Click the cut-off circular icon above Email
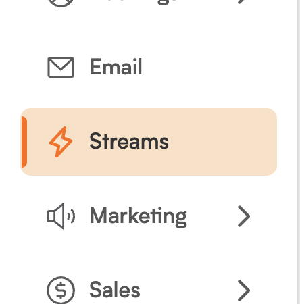This screenshot has width=300, height=304. click(61, 3)
